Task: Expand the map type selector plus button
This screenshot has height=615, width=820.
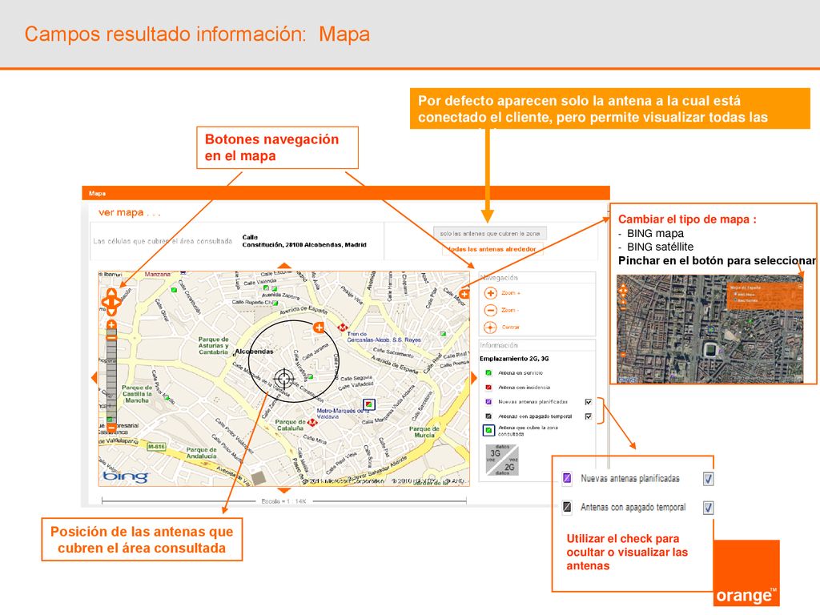Action: [x=464, y=294]
